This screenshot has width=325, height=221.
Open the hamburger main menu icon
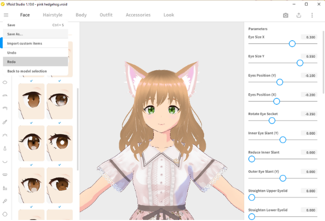coord(6,15)
